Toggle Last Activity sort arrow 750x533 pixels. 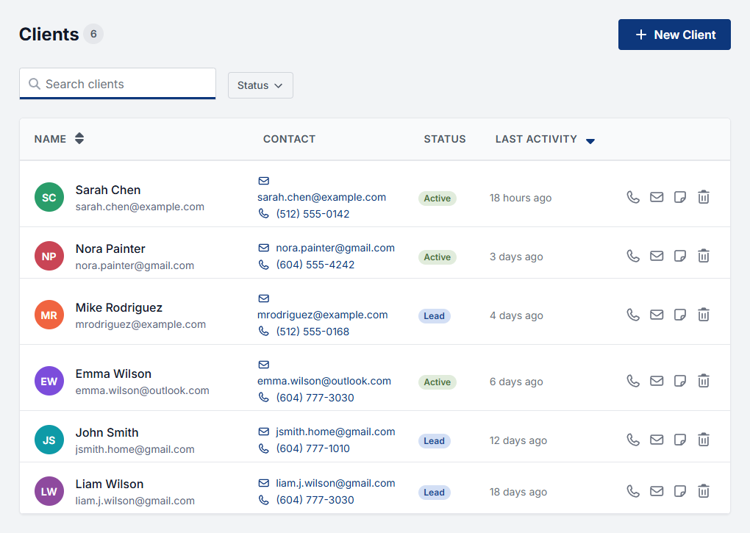590,140
